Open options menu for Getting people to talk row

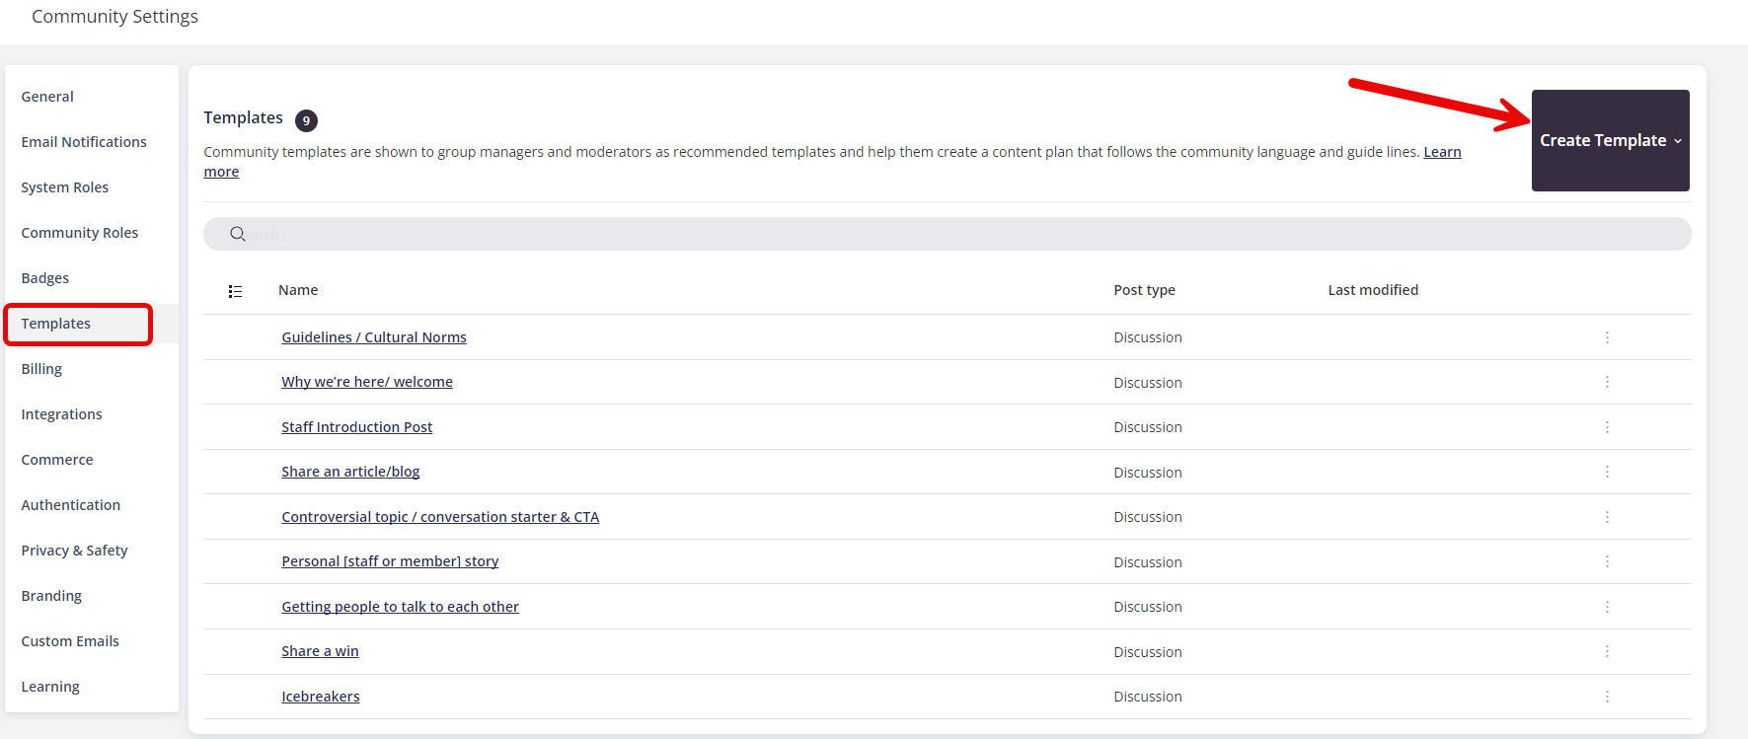tap(1607, 607)
